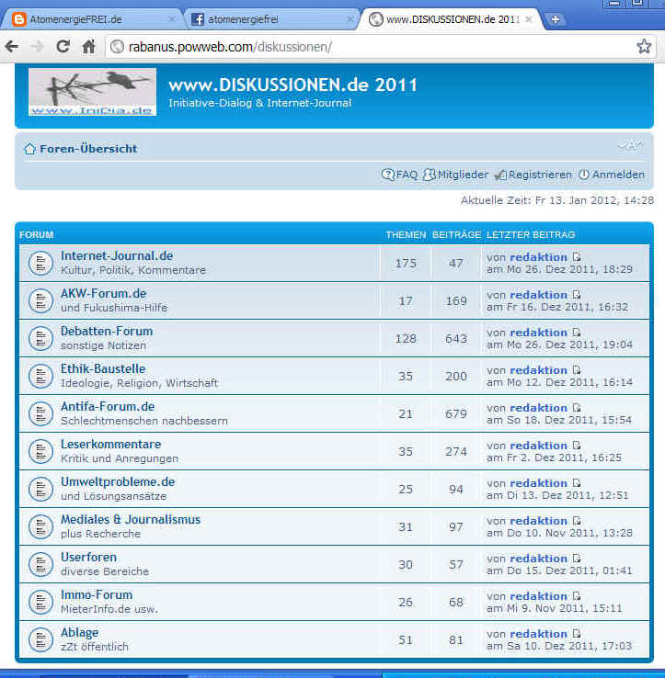Click the Mediales & Journalismus forum status icon
This screenshot has height=678, width=665.
pos(40,526)
